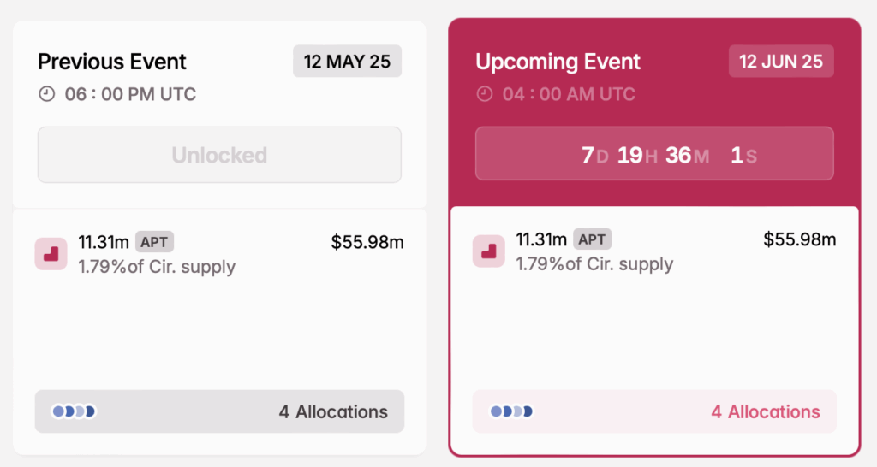Image resolution: width=877 pixels, height=467 pixels.
Task: Click the 06:00 PM UTC time text
Action: [130, 94]
